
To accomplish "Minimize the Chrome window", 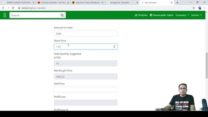I will 190,2.
